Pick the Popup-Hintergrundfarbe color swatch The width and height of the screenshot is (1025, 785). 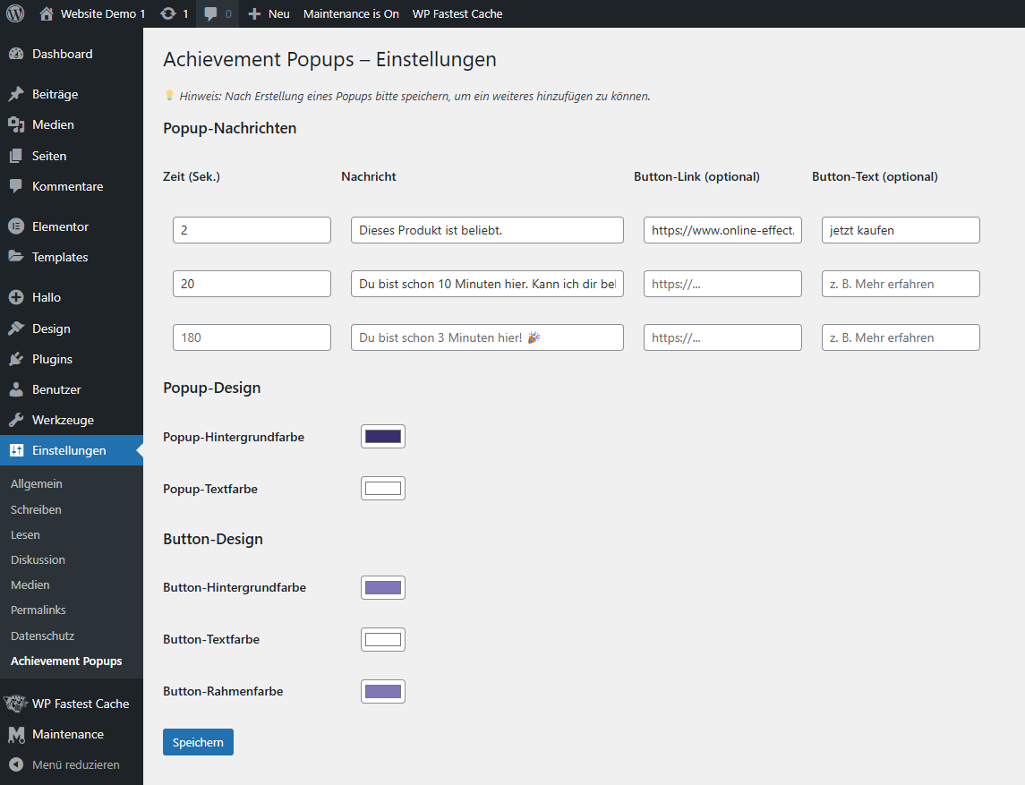point(383,437)
